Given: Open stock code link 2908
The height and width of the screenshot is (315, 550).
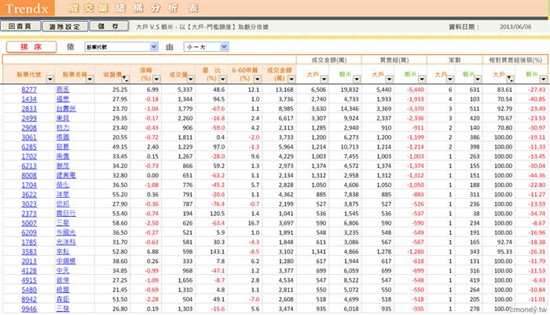Looking at the screenshot, I should pyautogui.click(x=29, y=128).
